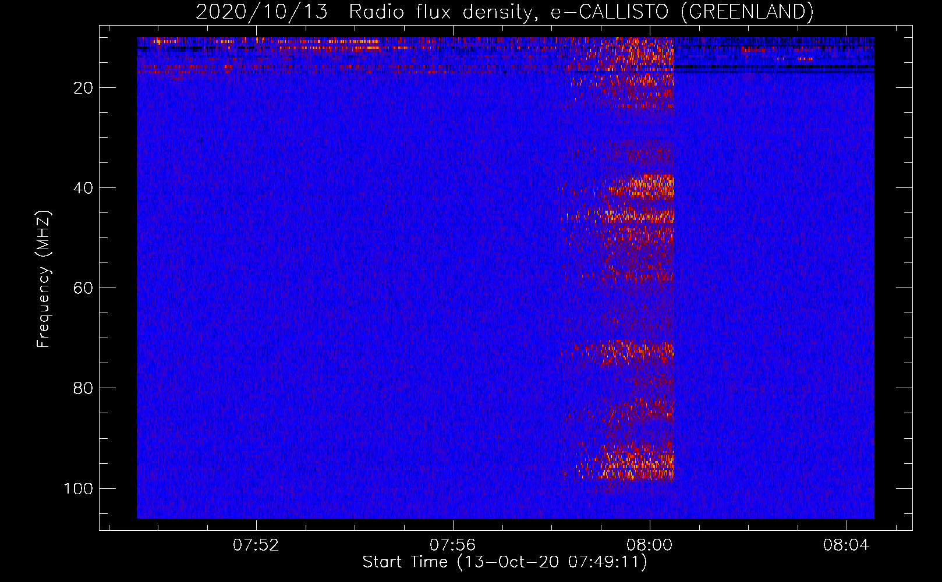Click the 07:52 time tick label

coord(256,545)
